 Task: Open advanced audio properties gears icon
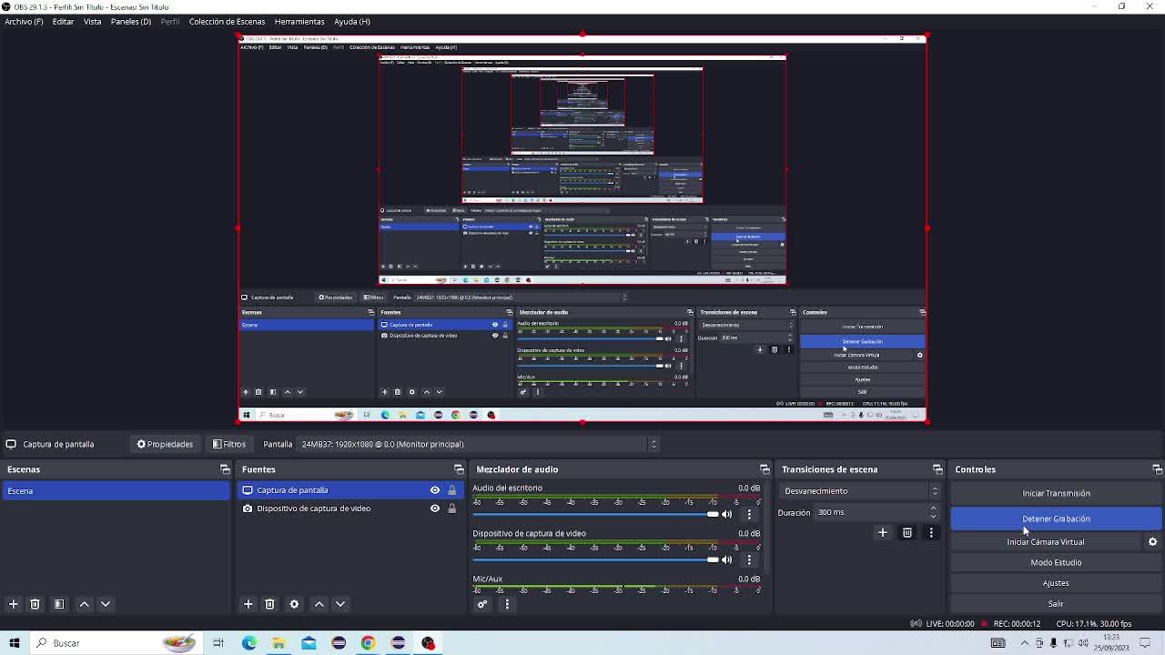tap(482, 604)
